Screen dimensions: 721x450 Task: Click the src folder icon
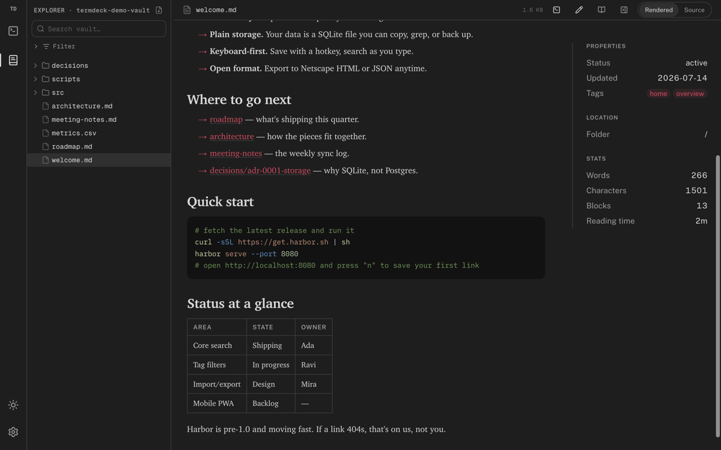pyautogui.click(x=46, y=92)
